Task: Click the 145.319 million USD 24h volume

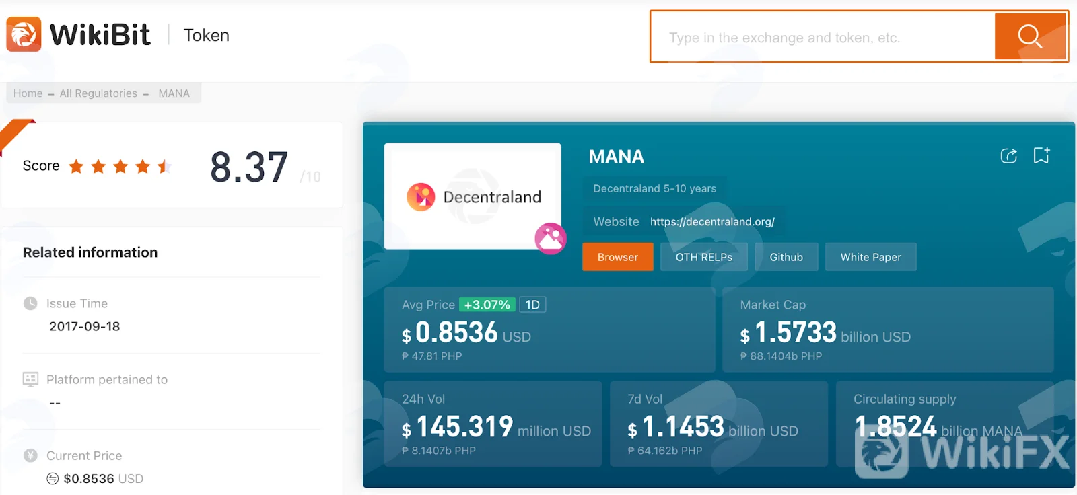Action: [x=496, y=427]
